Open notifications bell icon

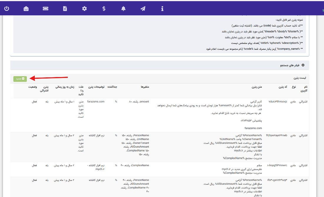(x=123, y=9)
